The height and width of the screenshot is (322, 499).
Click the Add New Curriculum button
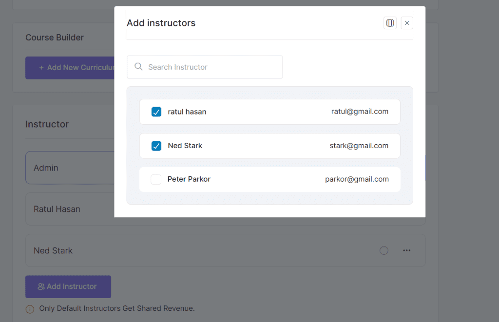pyautogui.click(x=70, y=68)
